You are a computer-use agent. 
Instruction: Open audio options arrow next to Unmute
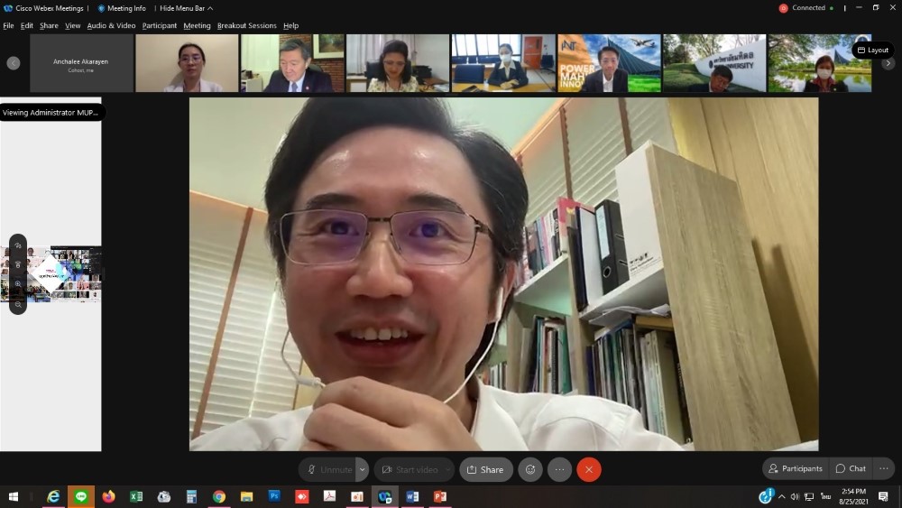(x=363, y=469)
